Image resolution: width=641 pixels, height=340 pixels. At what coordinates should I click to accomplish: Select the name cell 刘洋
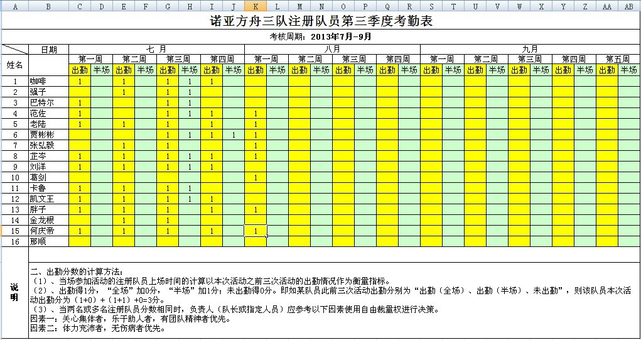pyautogui.click(x=48, y=167)
